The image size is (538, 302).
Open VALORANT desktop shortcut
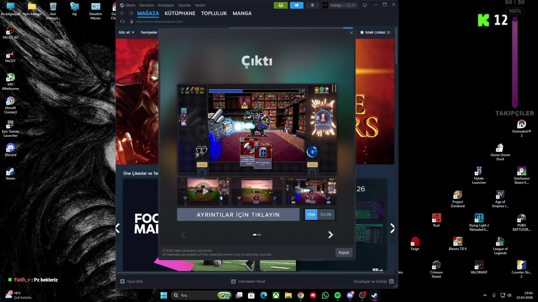click(x=479, y=268)
